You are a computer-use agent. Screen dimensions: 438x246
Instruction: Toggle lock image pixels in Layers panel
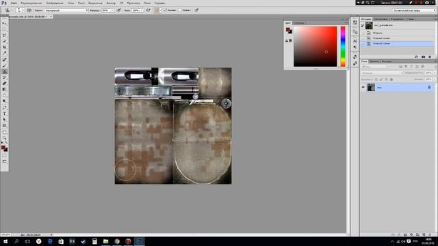381,79
